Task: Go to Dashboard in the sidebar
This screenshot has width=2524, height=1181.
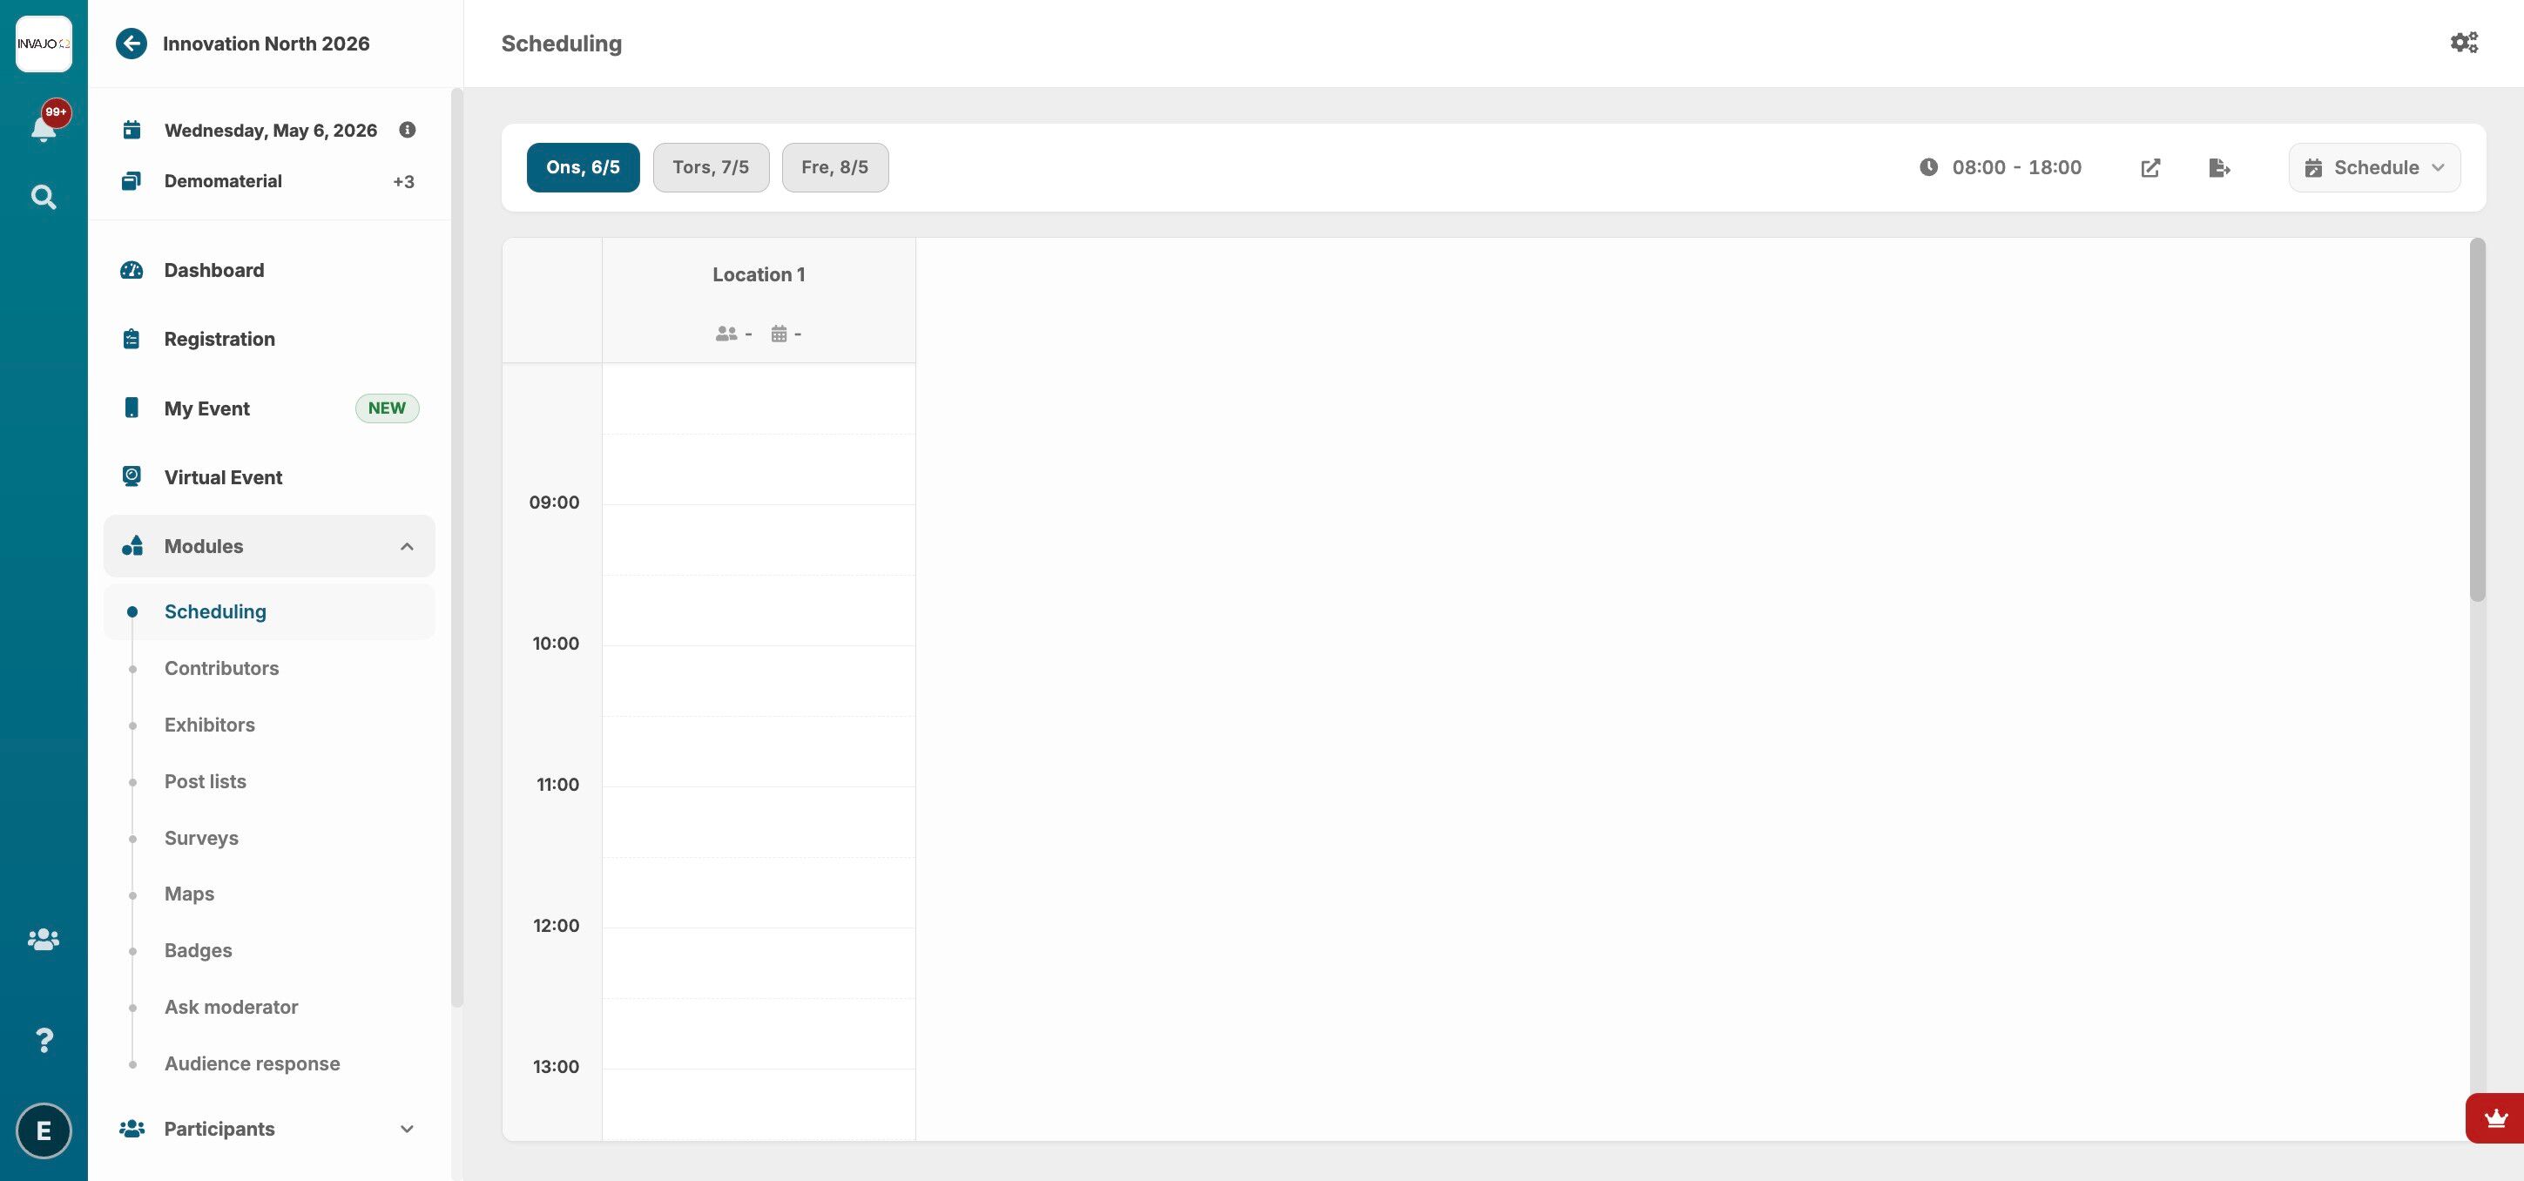Action: pyautogui.click(x=213, y=271)
